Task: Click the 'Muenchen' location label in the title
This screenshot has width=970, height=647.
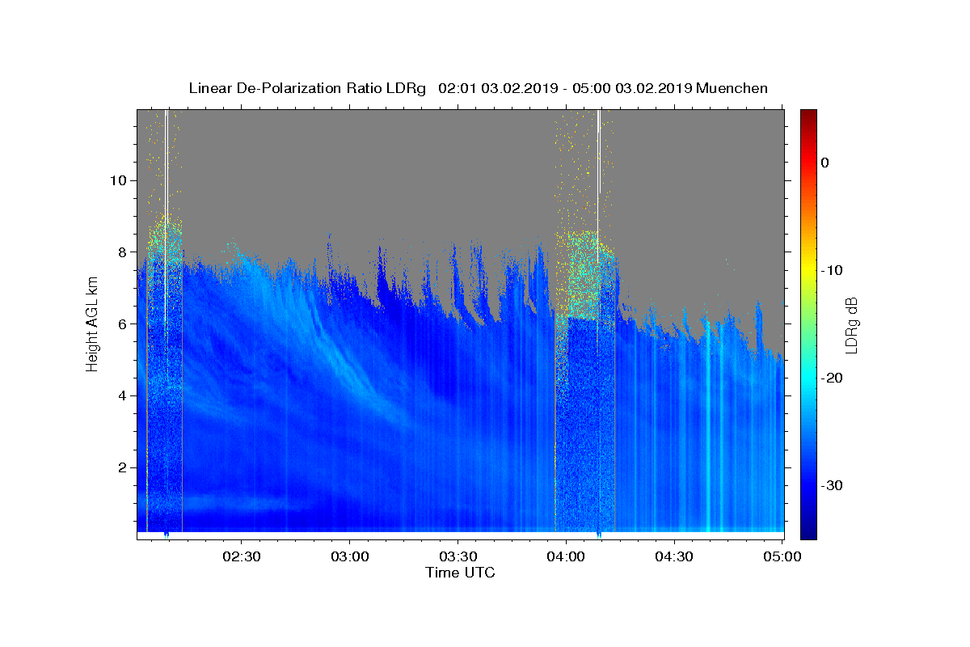Action: pyautogui.click(x=732, y=88)
